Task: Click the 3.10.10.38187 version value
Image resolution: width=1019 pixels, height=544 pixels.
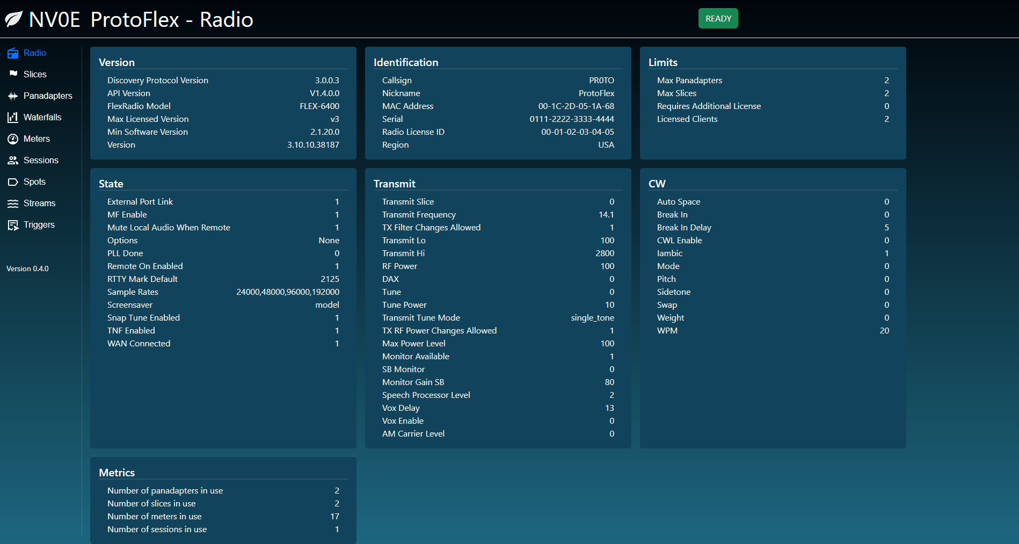Action: pos(313,145)
